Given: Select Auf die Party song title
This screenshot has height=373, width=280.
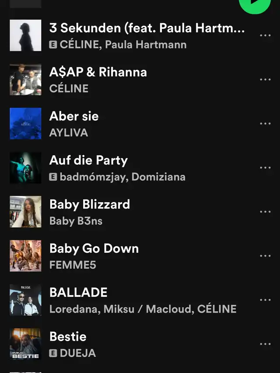Looking at the screenshot, I should tap(88, 160).
